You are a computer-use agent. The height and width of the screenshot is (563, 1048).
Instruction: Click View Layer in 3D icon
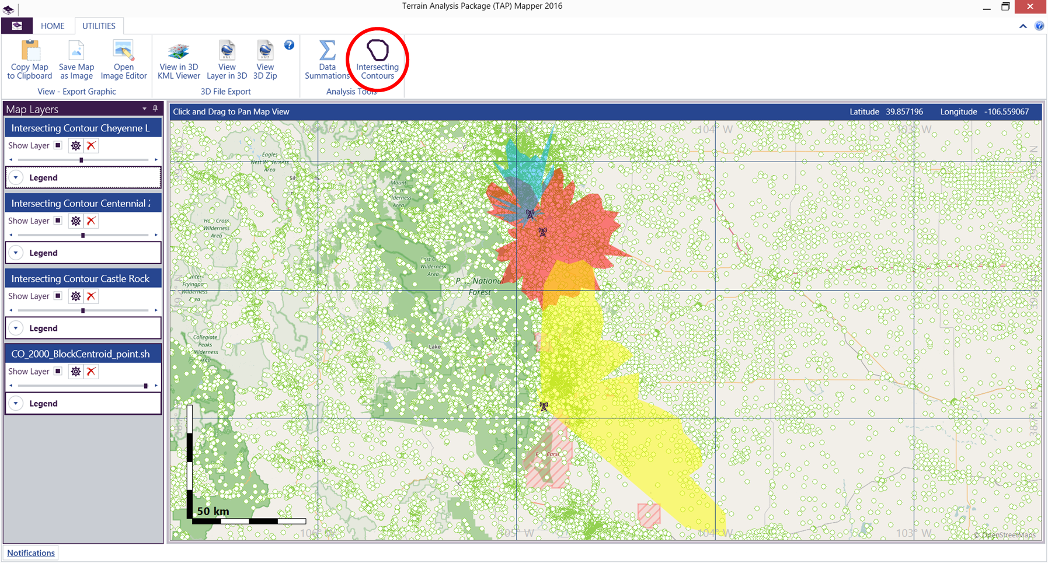point(227,51)
